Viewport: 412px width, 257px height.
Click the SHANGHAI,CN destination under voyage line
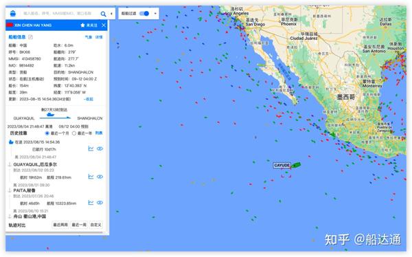(90, 118)
